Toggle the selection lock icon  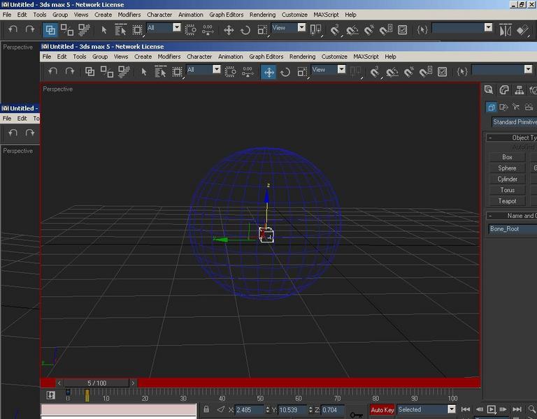206,409
